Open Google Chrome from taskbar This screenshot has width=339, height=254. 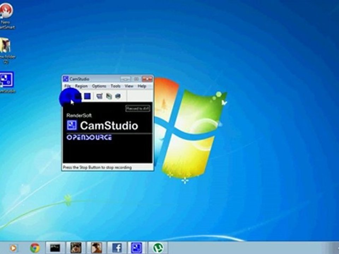(35, 248)
